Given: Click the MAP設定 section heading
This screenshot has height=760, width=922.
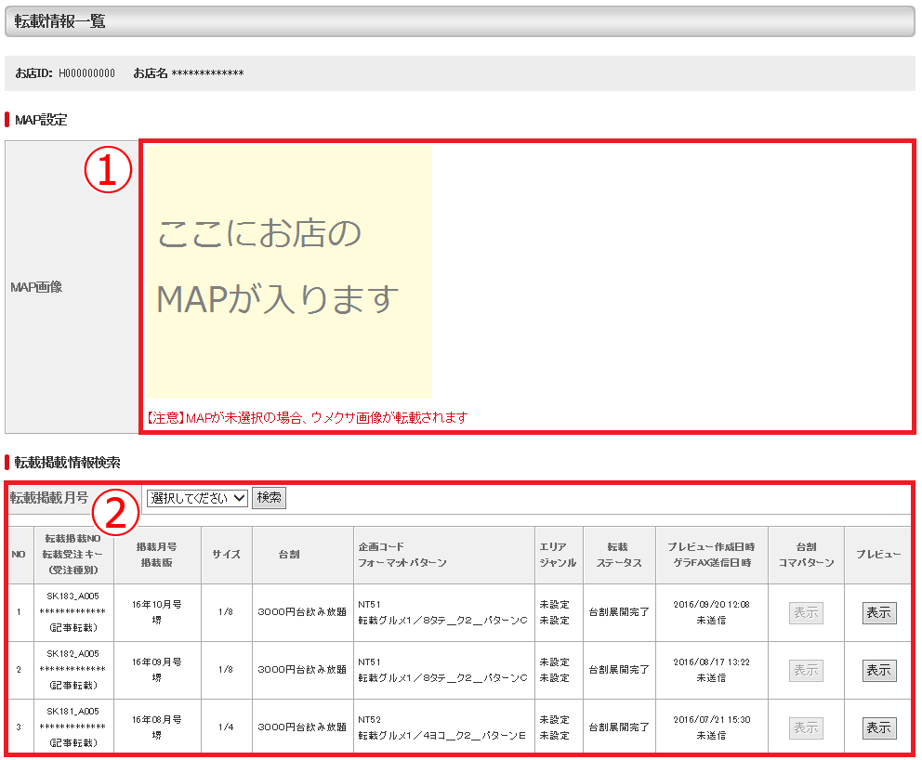Looking at the screenshot, I should point(41,120).
